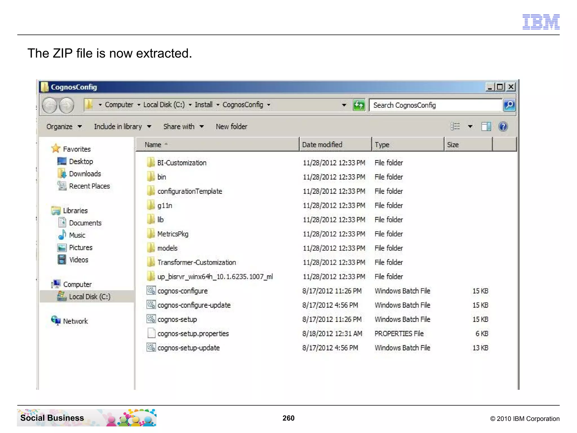The image size is (577, 433).
Task: Select Documents in the navigation pane
Action: click(x=85, y=223)
